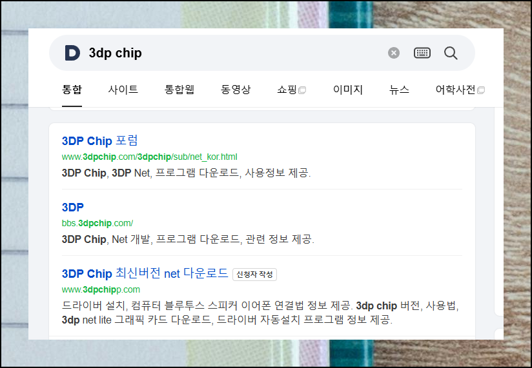532x368 pixels.
Task: Click the bbs.3dpchip.com/ URL
Action: coord(97,223)
